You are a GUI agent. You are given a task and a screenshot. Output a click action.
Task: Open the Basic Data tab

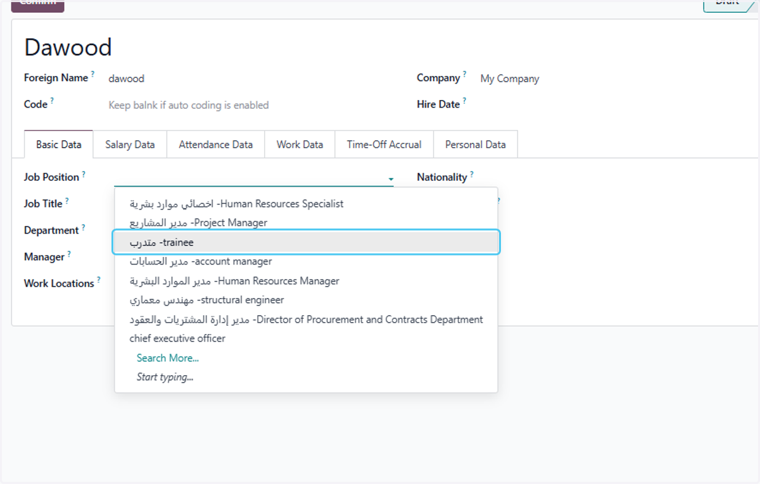pyautogui.click(x=58, y=144)
